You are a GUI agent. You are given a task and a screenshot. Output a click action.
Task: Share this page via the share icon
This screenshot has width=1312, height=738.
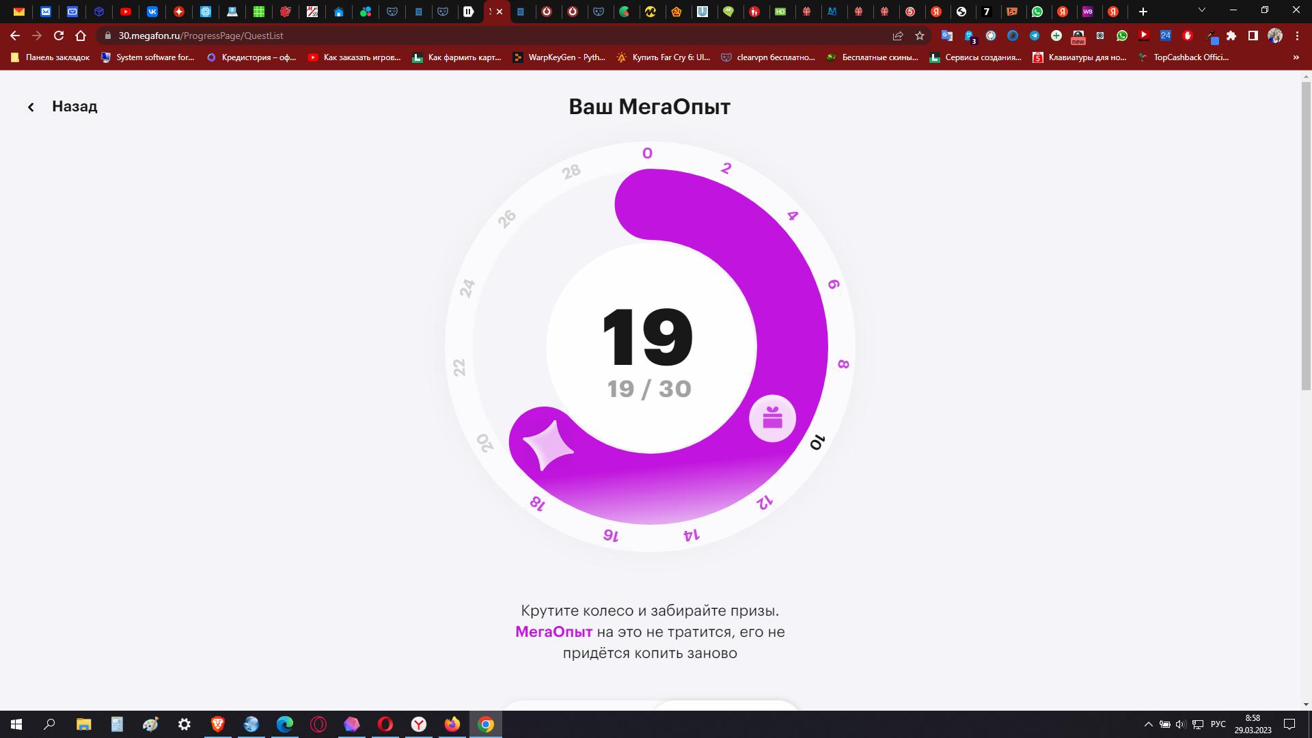[x=898, y=36]
